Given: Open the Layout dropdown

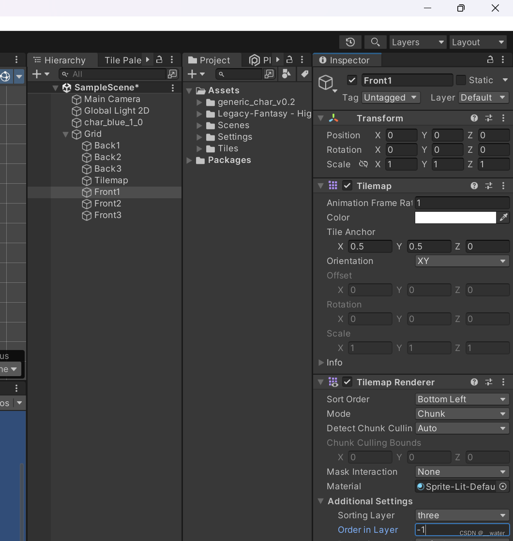Looking at the screenshot, I should (x=478, y=42).
